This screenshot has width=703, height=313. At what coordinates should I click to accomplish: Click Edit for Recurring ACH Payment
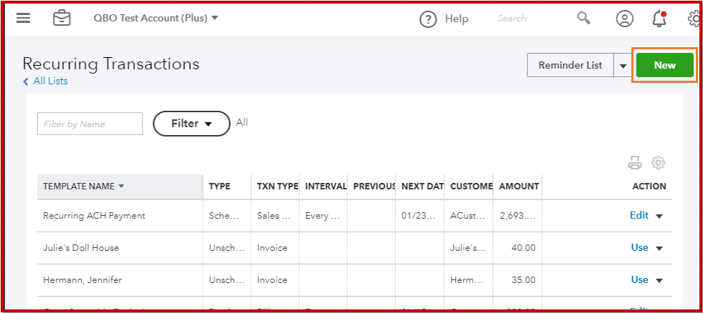(639, 215)
